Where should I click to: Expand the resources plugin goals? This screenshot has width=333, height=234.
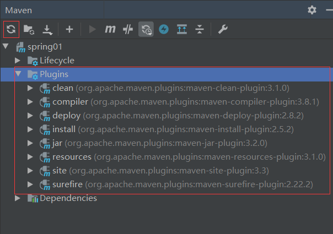[30, 157]
